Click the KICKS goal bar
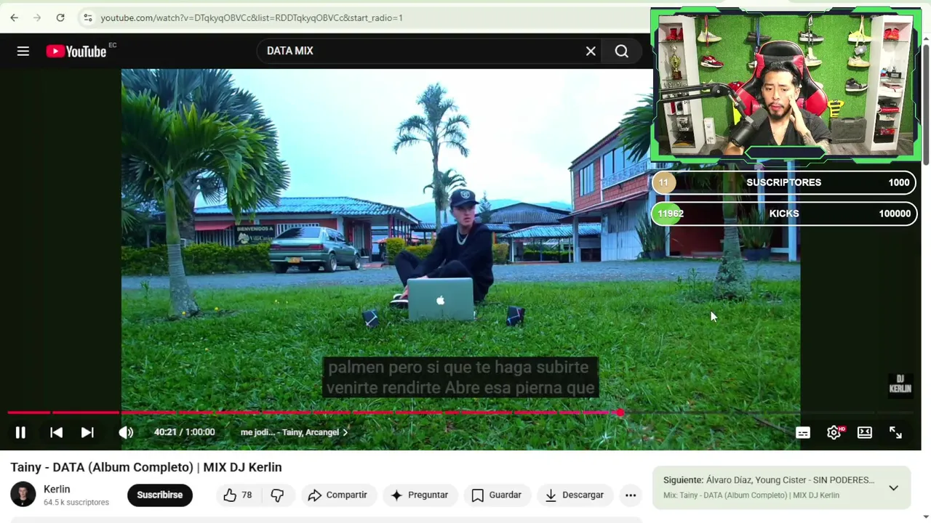Viewport: 931px width, 523px height. pos(784,214)
